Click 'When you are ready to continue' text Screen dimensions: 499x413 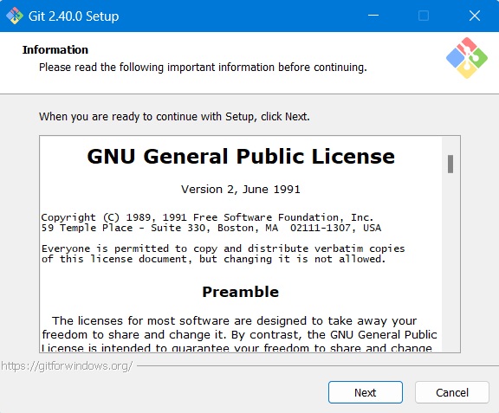click(x=174, y=117)
